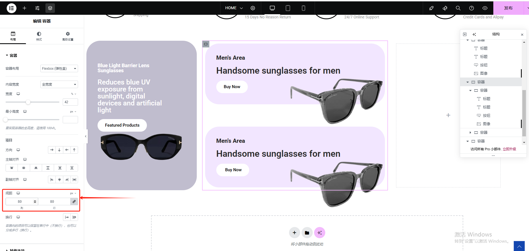Open the Finder search icon

pyautogui.click(x=458, y=8)
